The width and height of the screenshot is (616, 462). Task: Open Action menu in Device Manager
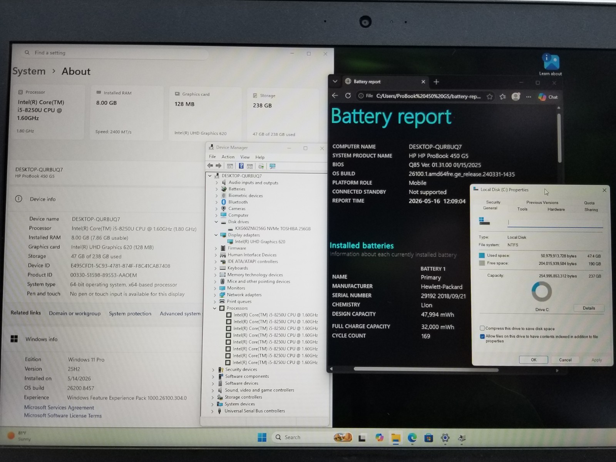[x=228, y=157]
